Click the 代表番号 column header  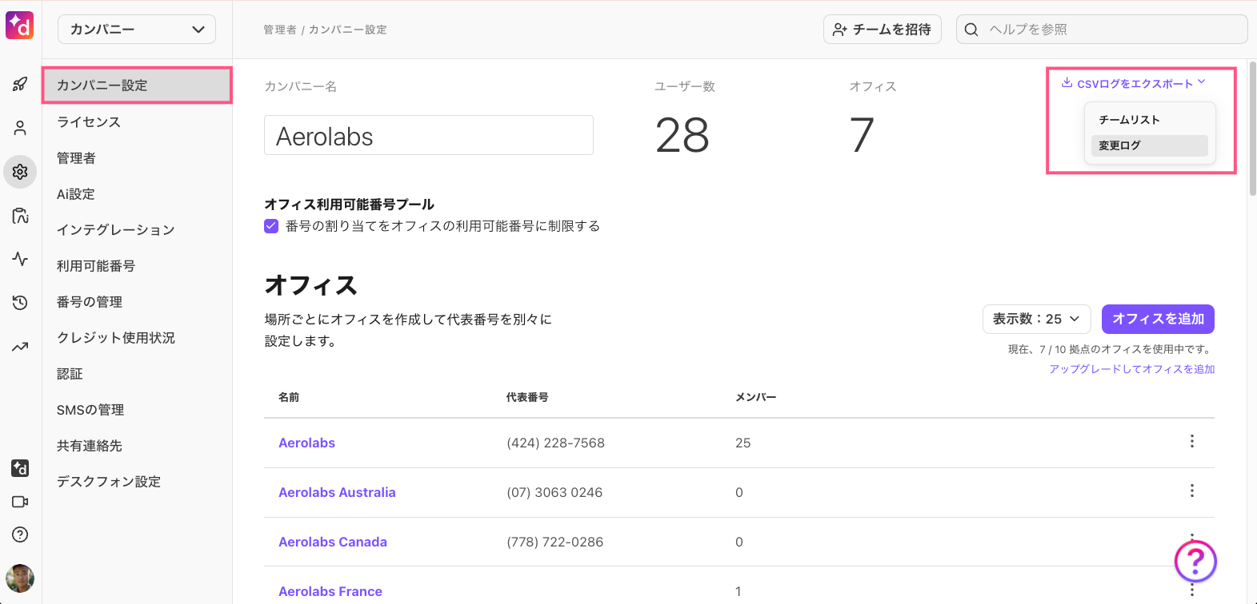527,397
